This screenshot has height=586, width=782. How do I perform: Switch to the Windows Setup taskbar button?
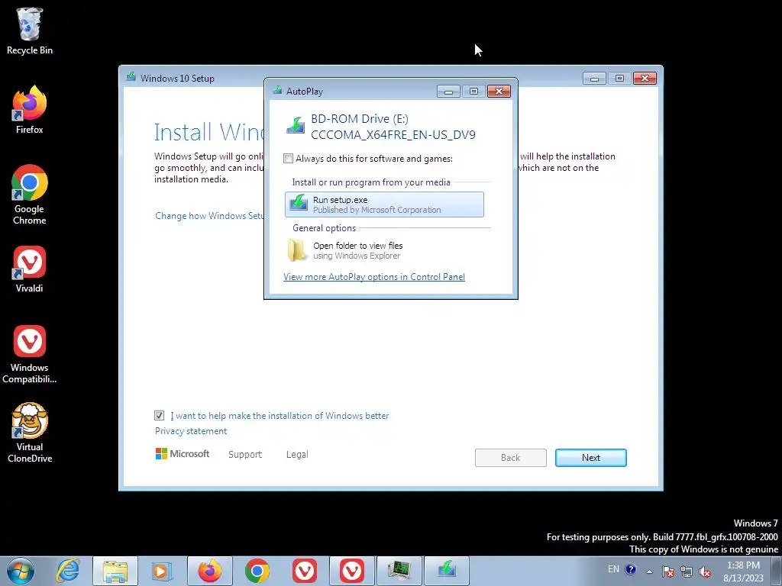tap(446, 571)
